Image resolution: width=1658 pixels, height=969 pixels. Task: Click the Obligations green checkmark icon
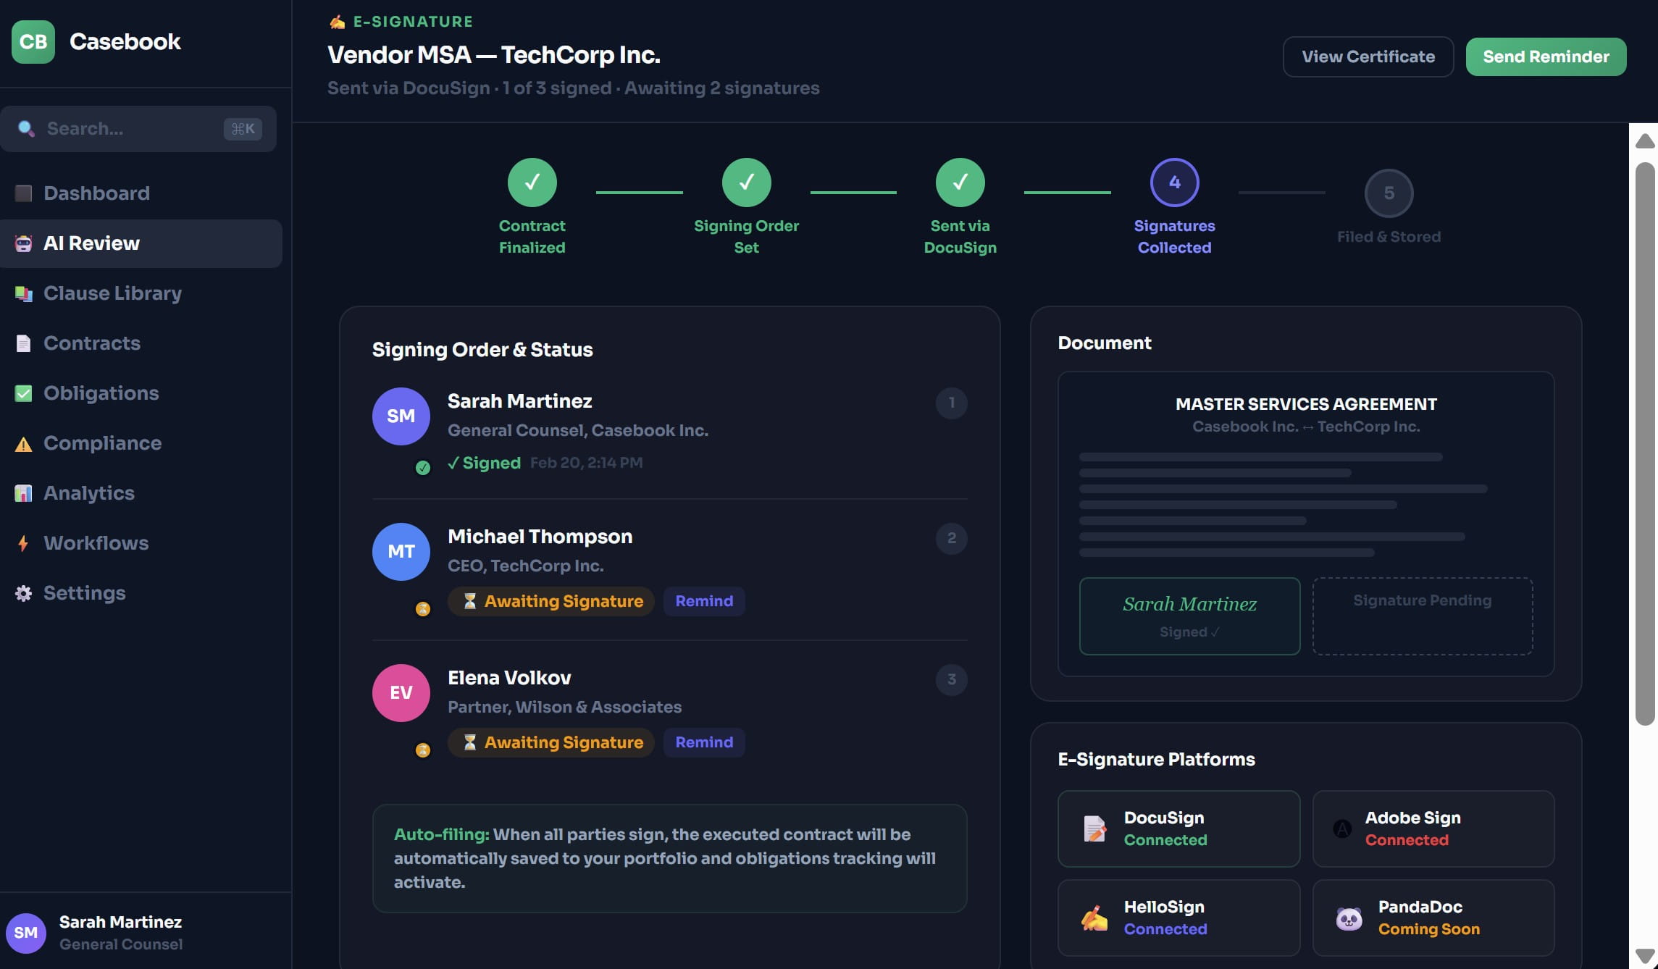coord(23,393)
